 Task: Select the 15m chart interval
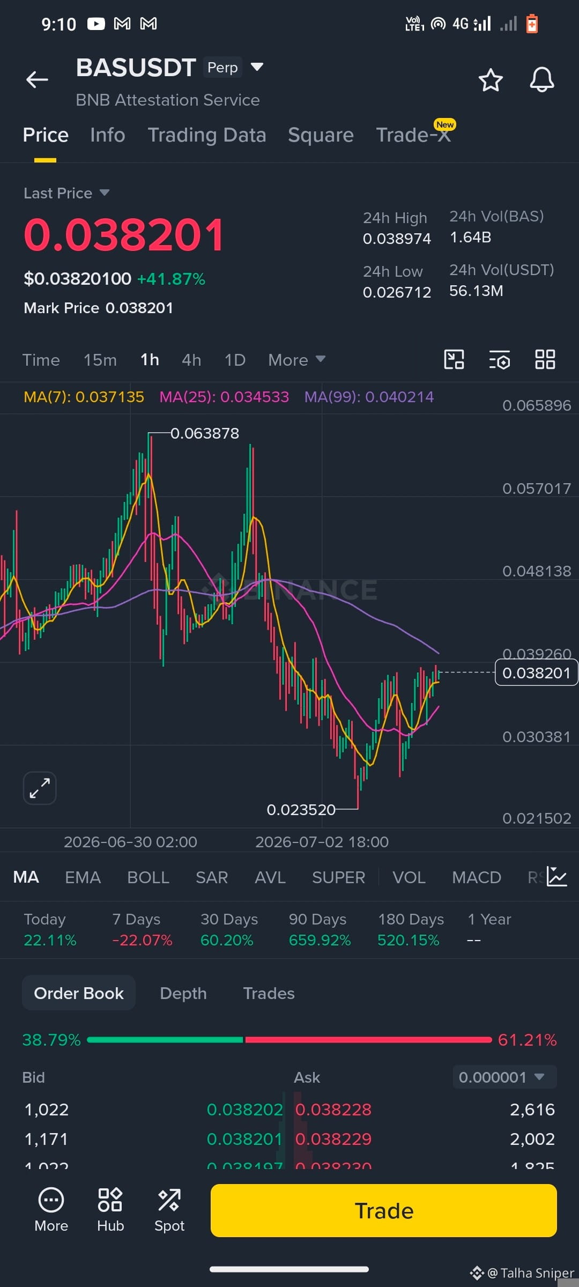click(x=100, y=360)
